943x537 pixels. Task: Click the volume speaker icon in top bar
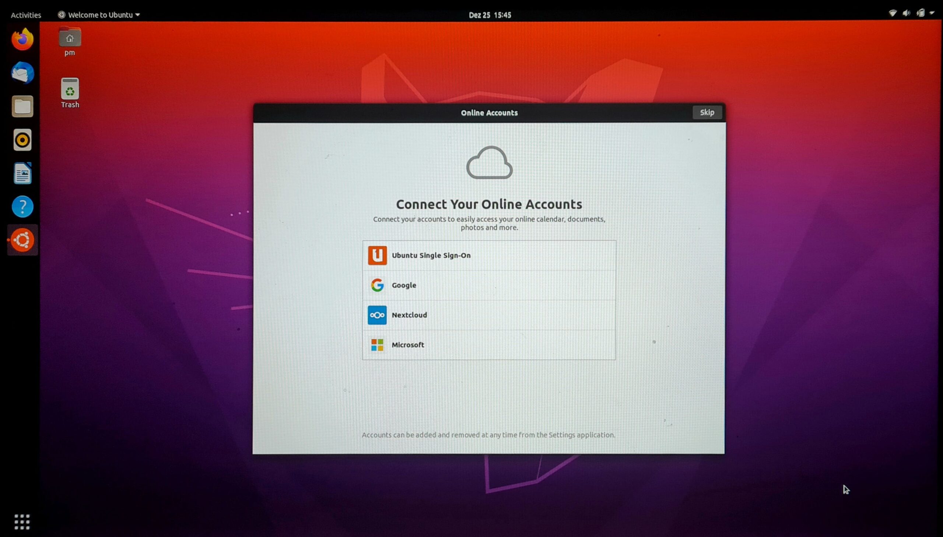[906, 14]
